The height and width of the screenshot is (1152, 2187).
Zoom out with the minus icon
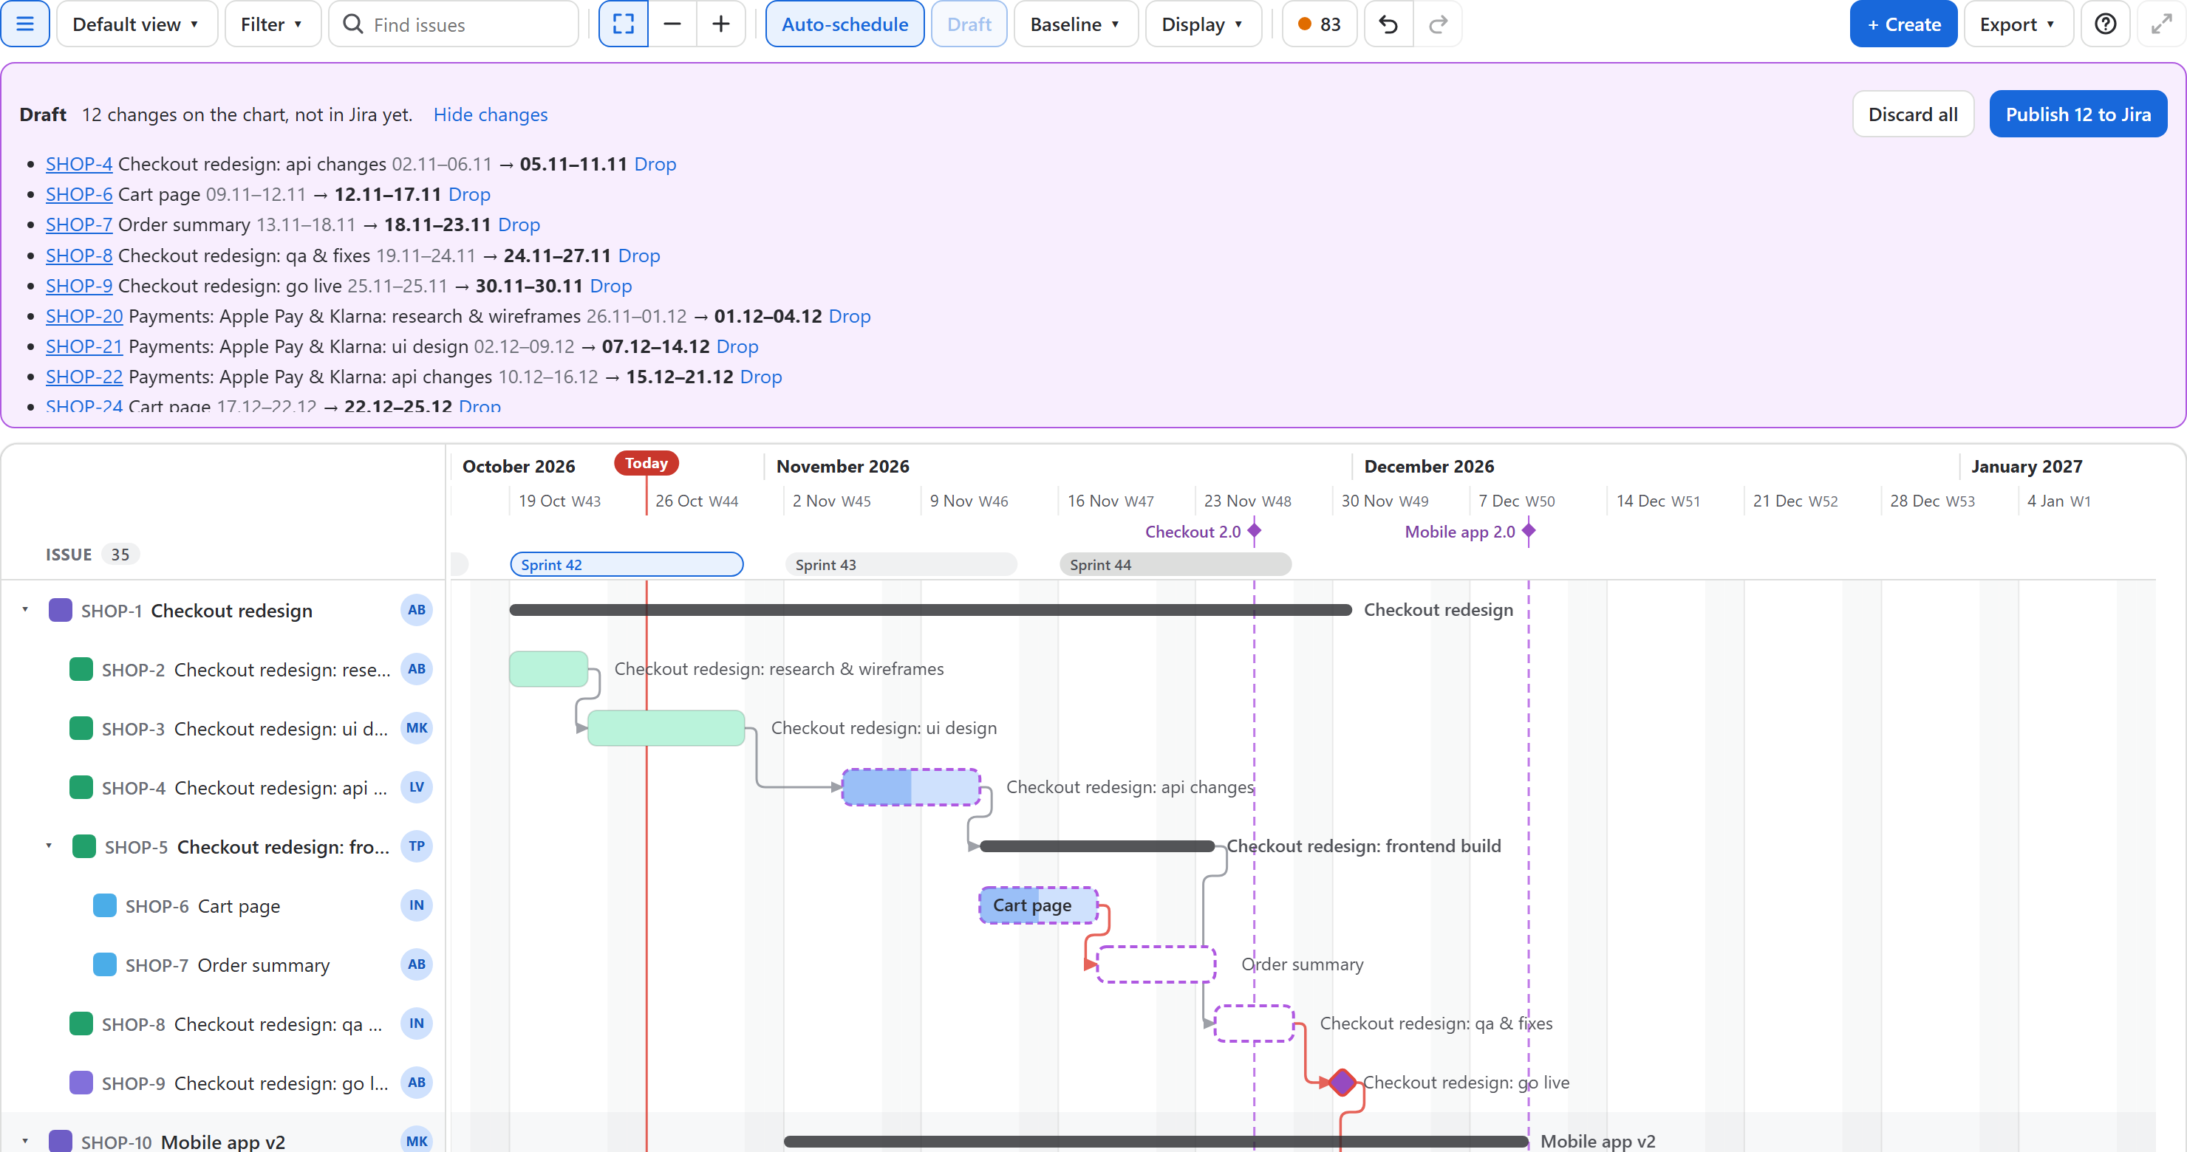click(672, 24)
